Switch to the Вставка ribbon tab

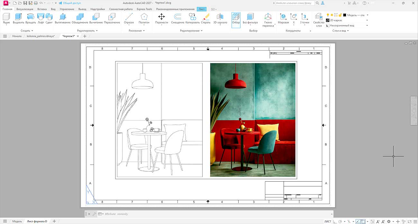(42, 9)
